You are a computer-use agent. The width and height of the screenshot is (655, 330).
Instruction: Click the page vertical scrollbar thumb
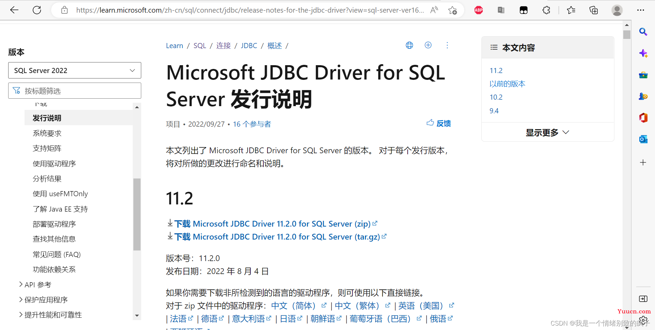627,34
